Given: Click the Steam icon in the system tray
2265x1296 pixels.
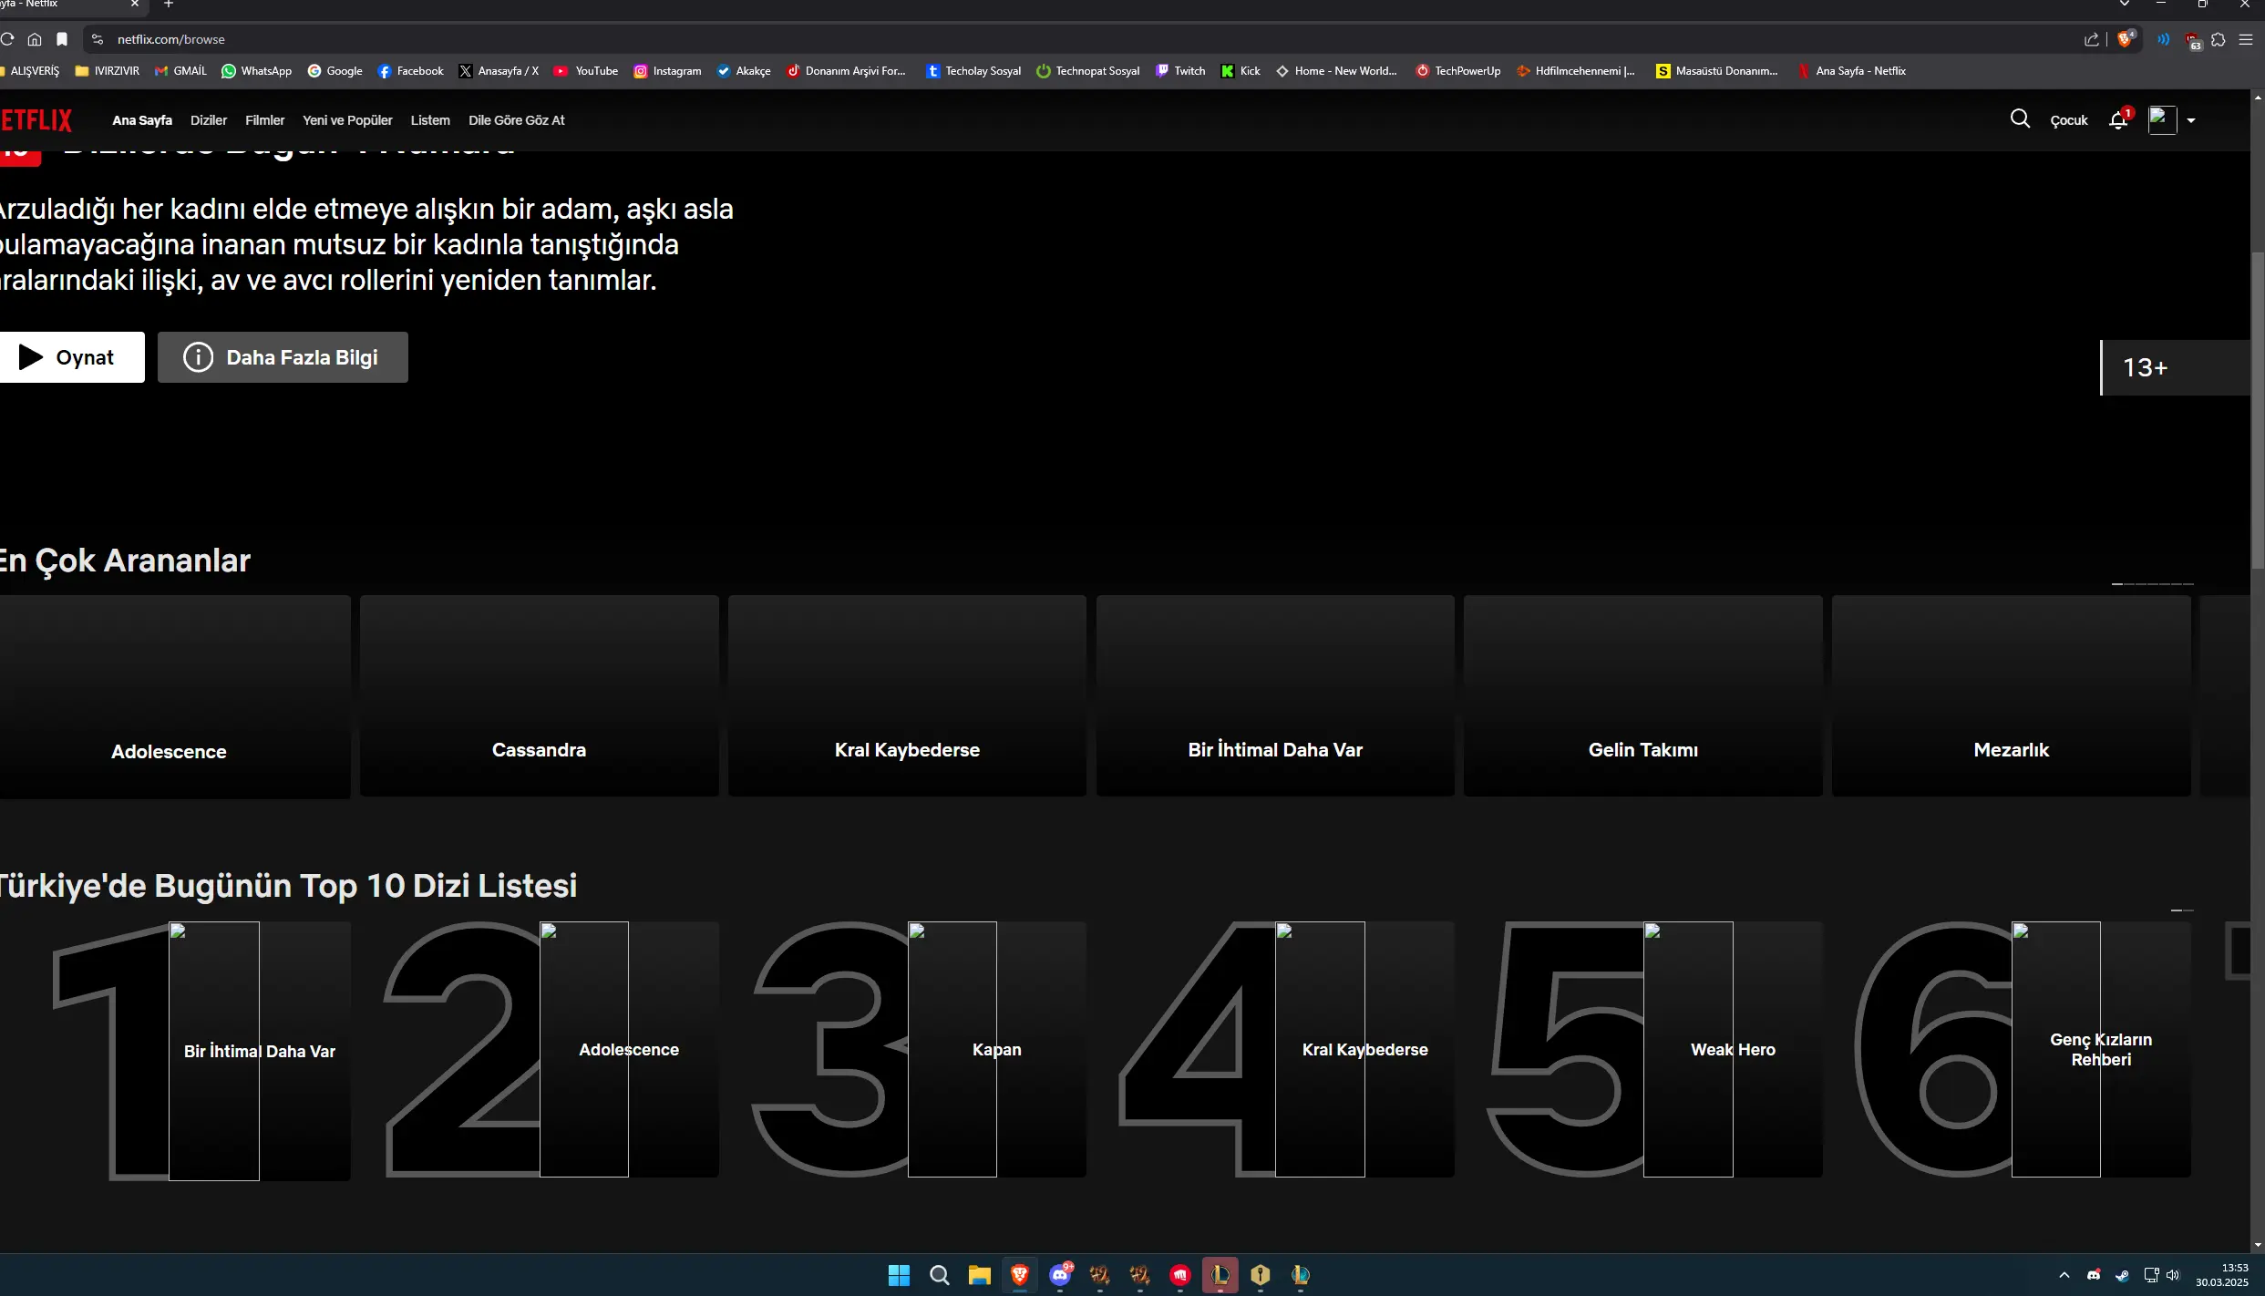Looking at the screenshot, I should click(x=2122, y=1275).
